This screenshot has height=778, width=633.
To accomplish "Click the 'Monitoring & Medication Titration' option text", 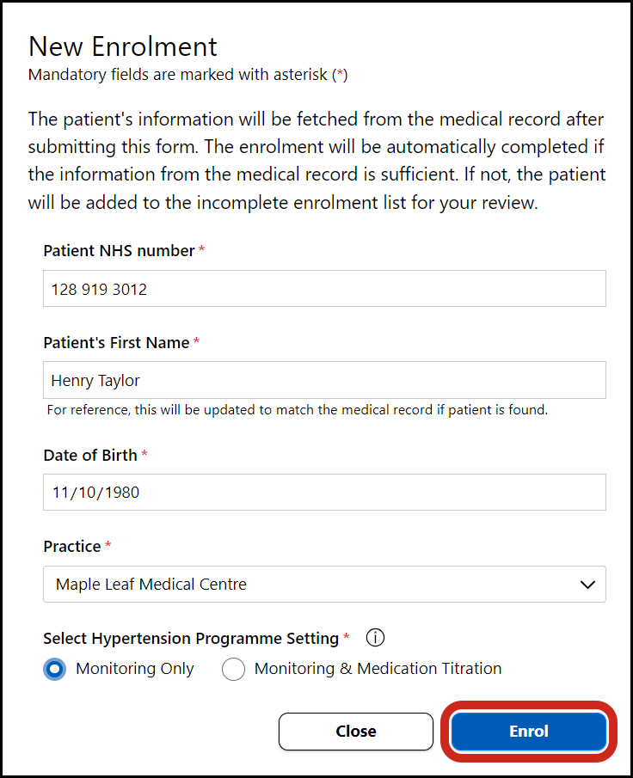I will click(x=378, y=669).
